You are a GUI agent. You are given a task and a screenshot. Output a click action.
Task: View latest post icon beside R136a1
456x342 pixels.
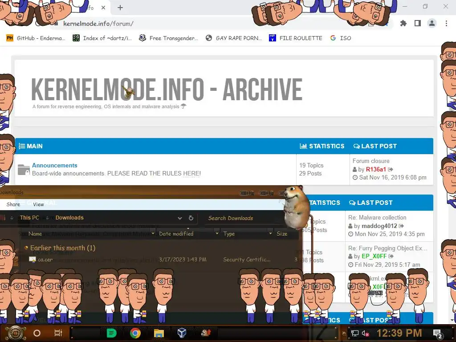[390, 169]
